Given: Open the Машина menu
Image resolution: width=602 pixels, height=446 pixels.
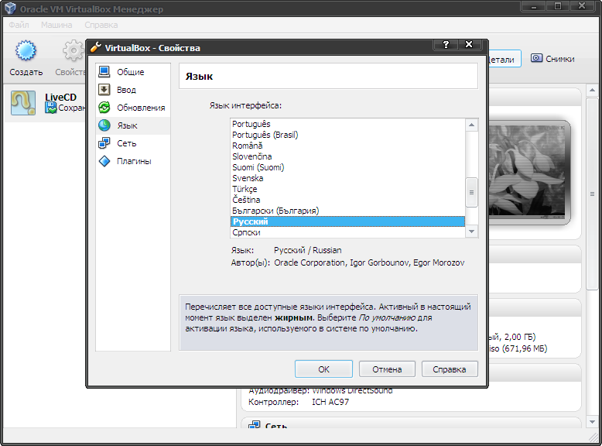Looking at the screenshot, I should click(56, 25).
